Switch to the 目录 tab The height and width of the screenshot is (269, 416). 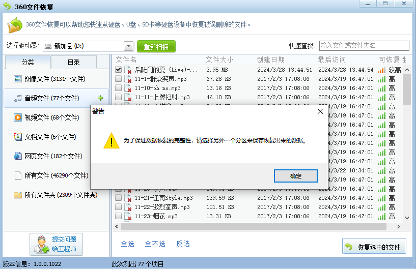point(74,62)
